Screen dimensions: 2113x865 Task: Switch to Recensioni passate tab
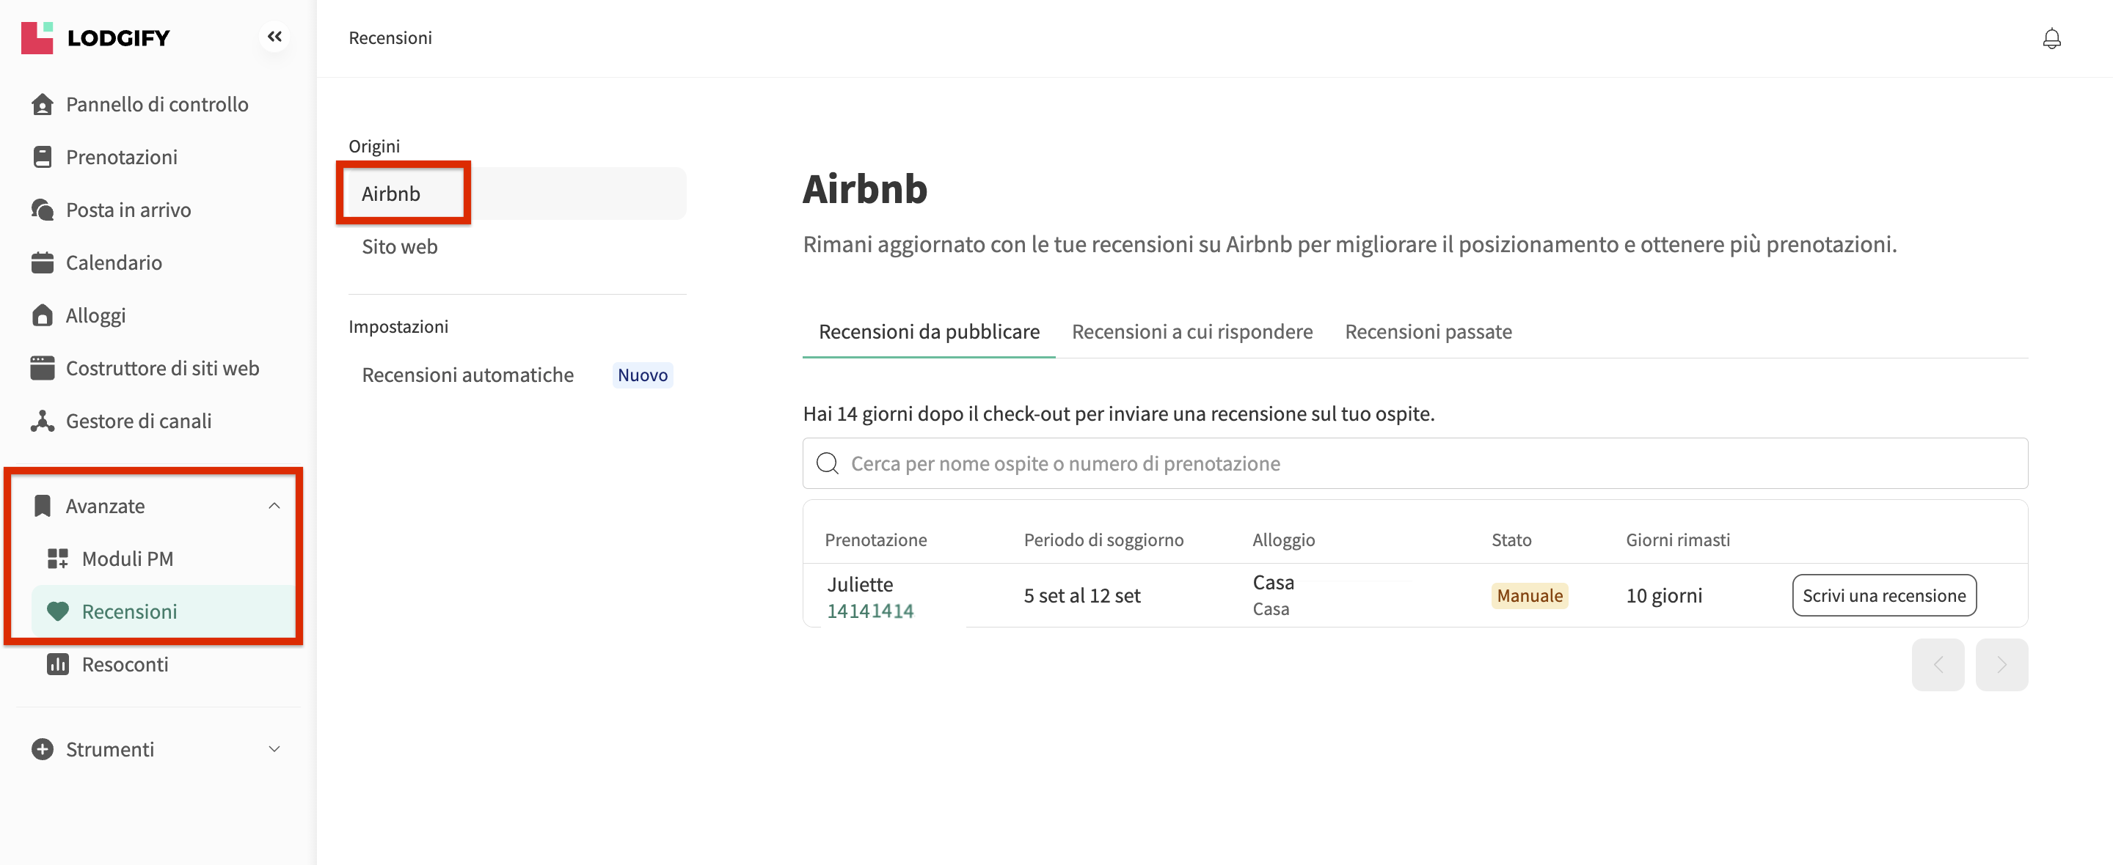point(1427,332)
